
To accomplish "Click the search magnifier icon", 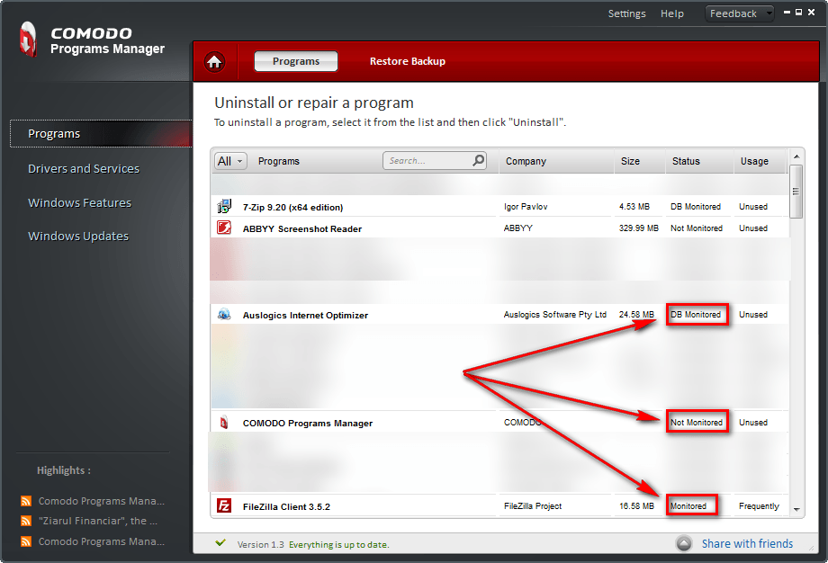I will click(479, 160).
